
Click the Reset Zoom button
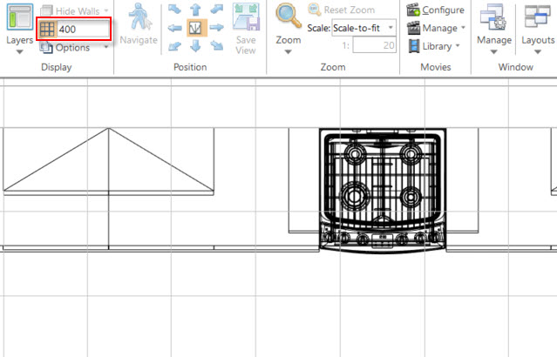tap(341, 10)
